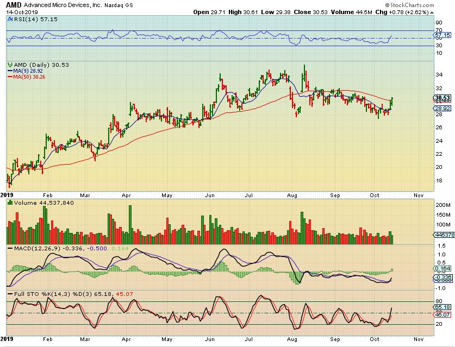Select the MA(50) red line swatch
Screen dimensions: 455x347
coord(10,77)
